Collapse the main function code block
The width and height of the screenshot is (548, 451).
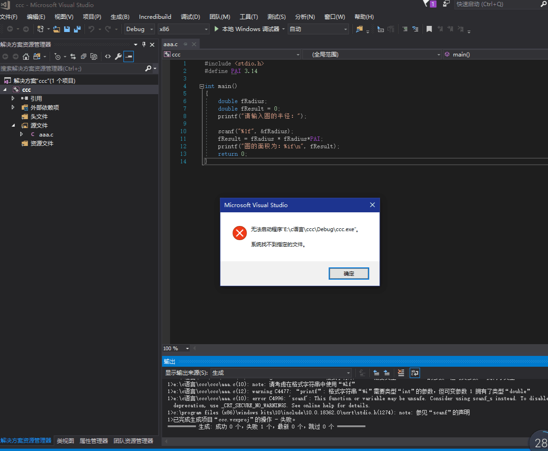coord(201,86)
